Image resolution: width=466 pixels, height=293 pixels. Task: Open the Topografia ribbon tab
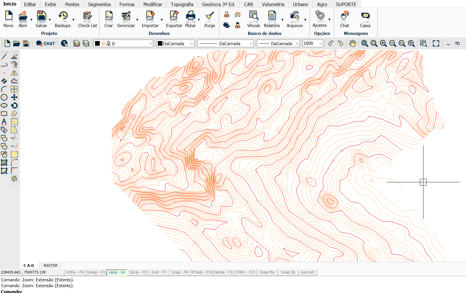[182, 4]
